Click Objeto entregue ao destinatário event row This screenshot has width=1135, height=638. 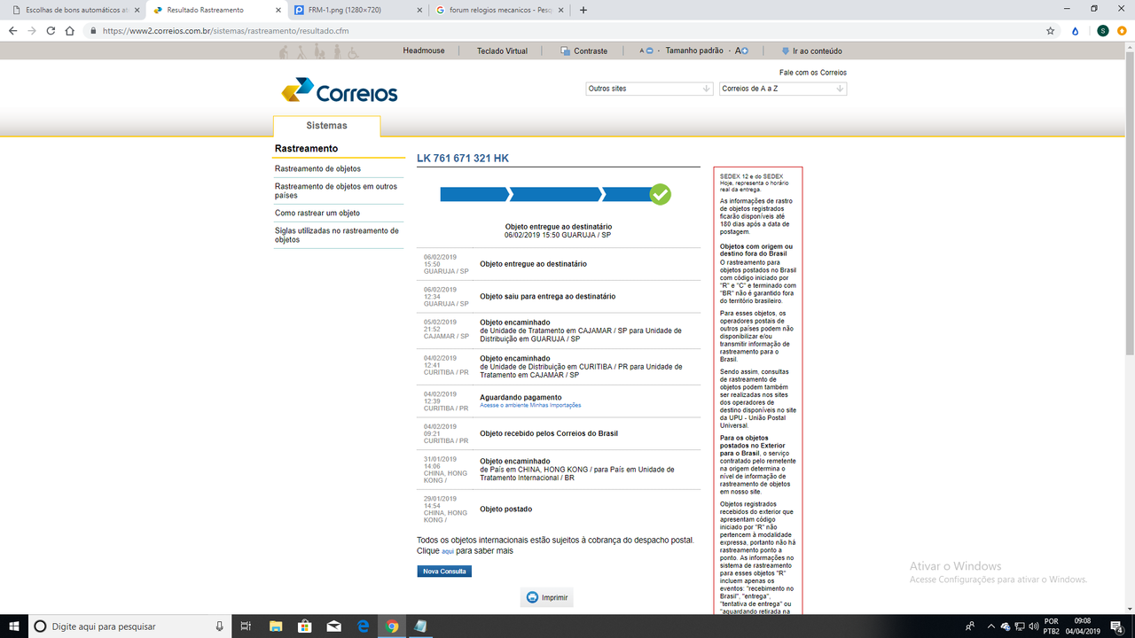pyautogui.click(x=559, y=264)
